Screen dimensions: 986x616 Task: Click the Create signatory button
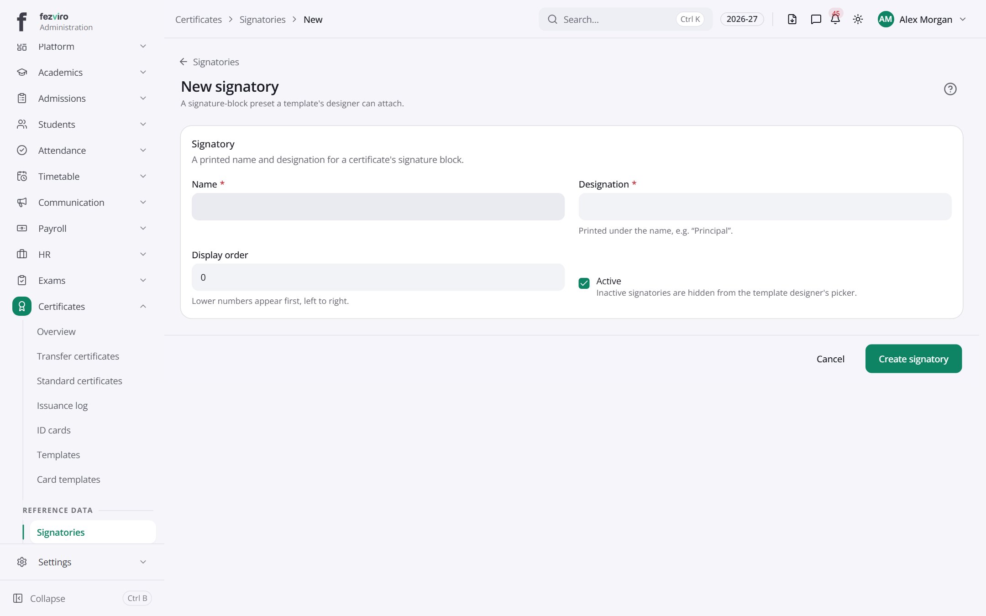(913, 359)
